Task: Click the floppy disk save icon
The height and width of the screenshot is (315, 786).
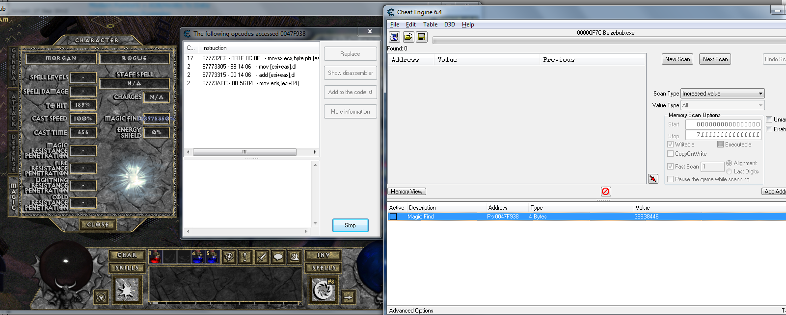Action: coord(422,37)
